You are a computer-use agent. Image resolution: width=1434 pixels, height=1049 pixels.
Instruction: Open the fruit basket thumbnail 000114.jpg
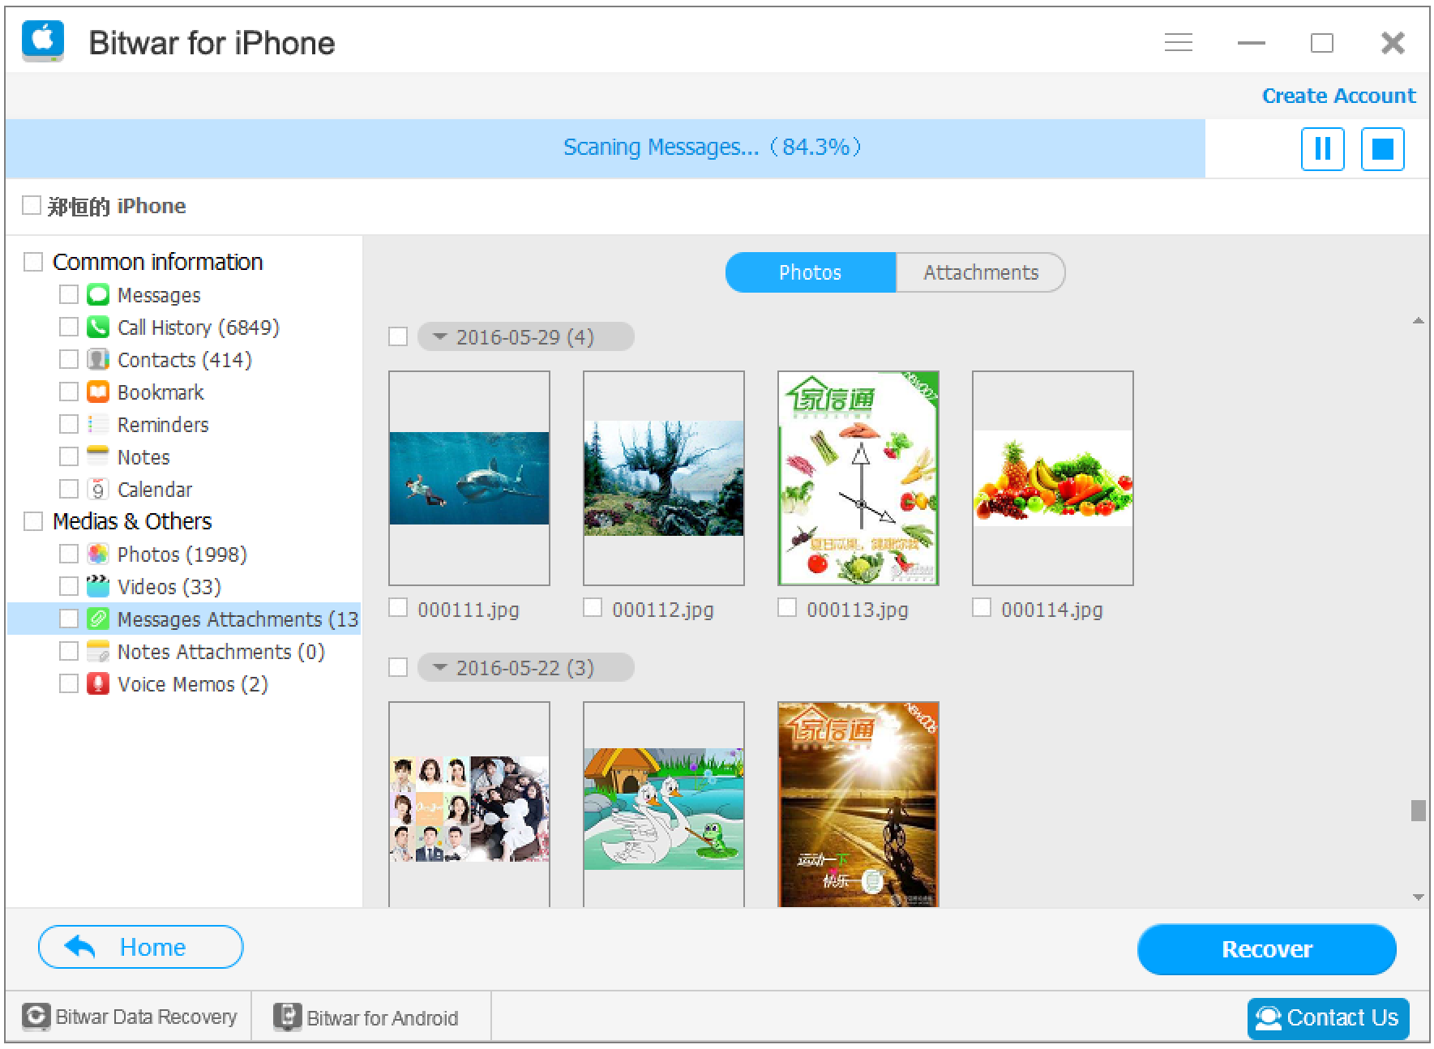pyautogui.click(x=1053, y=478)
